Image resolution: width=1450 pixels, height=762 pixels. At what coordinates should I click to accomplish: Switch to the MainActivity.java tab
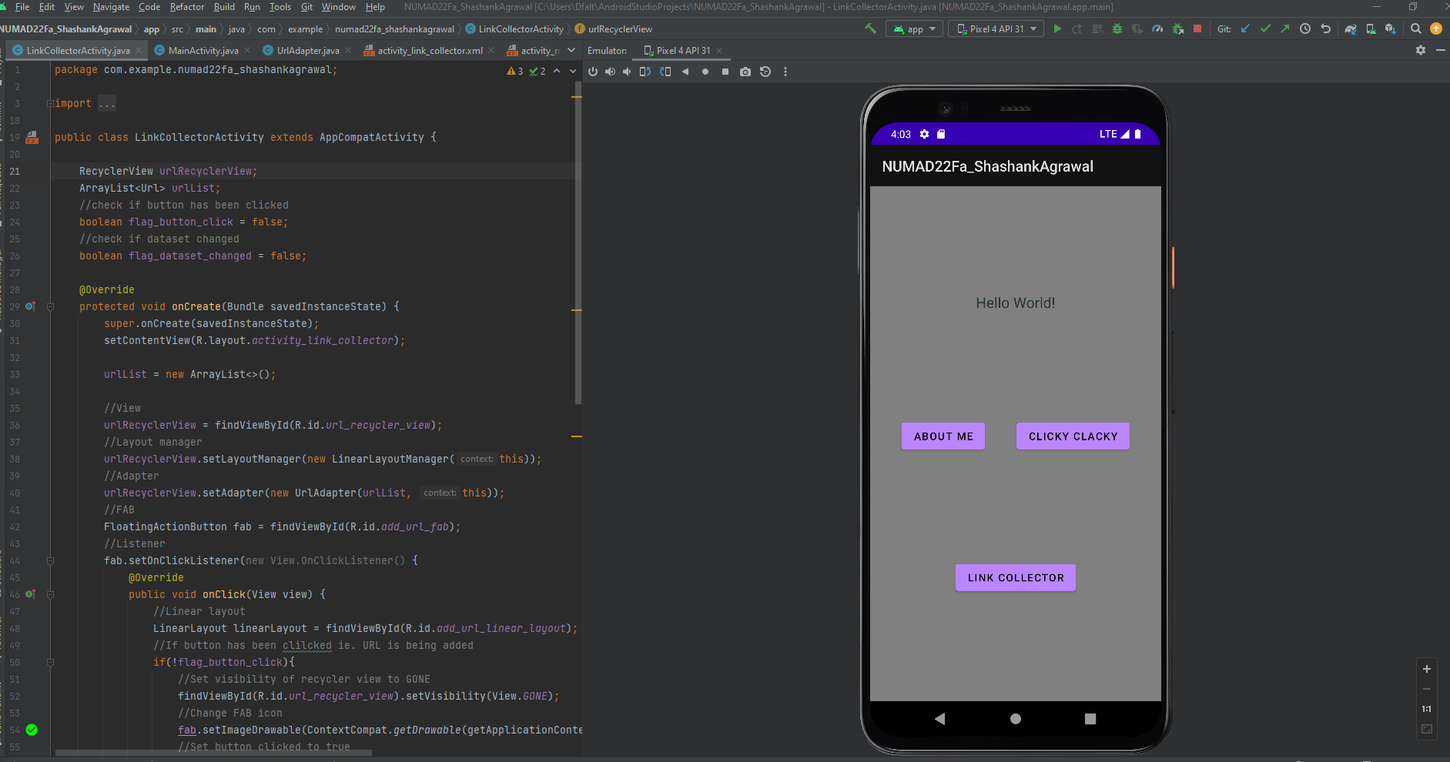pos(203,51)
